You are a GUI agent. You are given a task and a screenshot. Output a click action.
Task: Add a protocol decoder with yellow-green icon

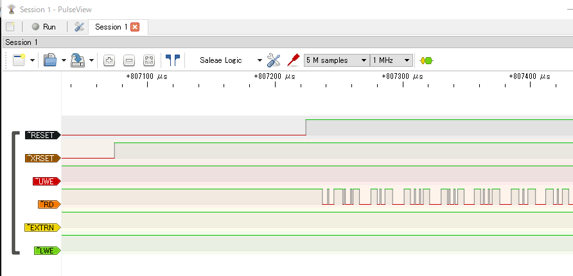(427, 60)
